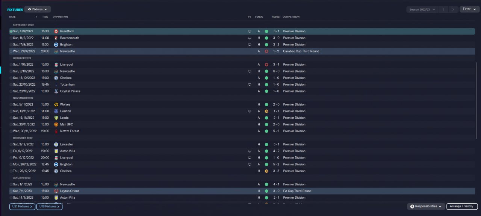Click the TV column header
481x216 pixels.
(x=250, y=17)
